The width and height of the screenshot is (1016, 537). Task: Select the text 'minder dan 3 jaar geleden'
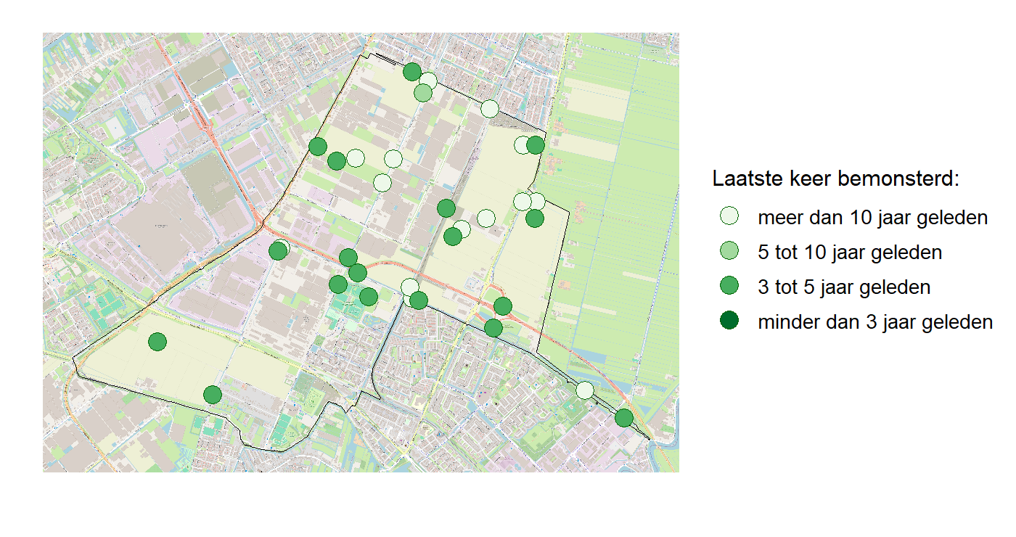[875, 321]
